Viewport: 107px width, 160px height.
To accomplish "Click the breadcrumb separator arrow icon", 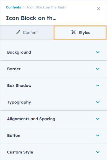I will point(24,7).
